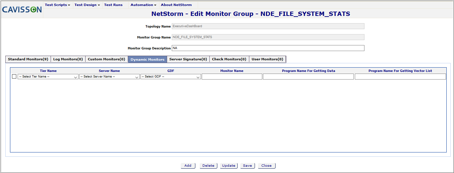
Task: Click the Monitor Group Description field
Action: [268, 48]
